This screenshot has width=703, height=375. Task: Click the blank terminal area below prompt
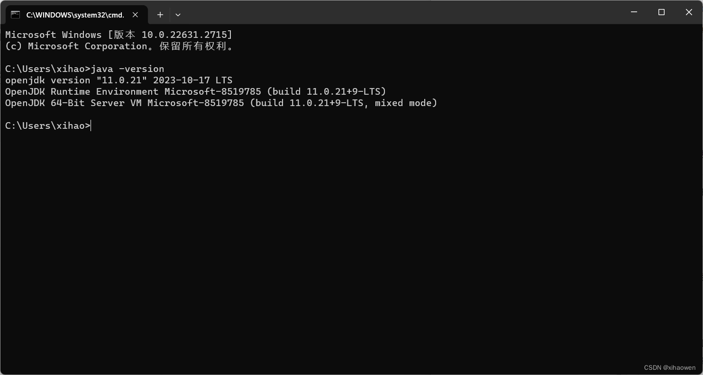coord(332,237)
